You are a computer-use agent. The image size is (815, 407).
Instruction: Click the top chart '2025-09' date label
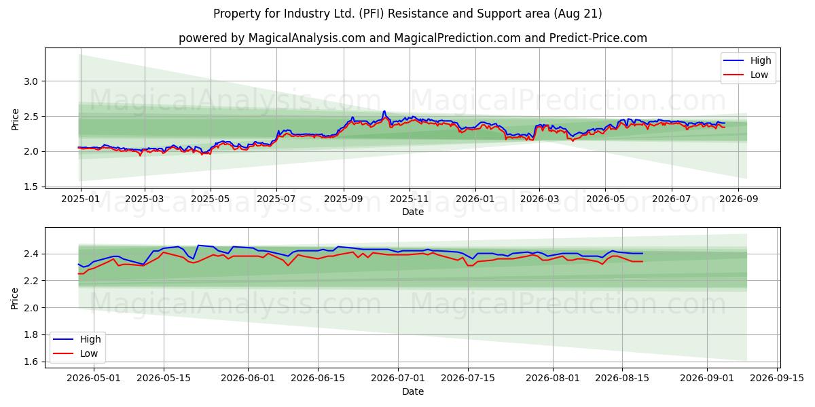click(343, 199)
